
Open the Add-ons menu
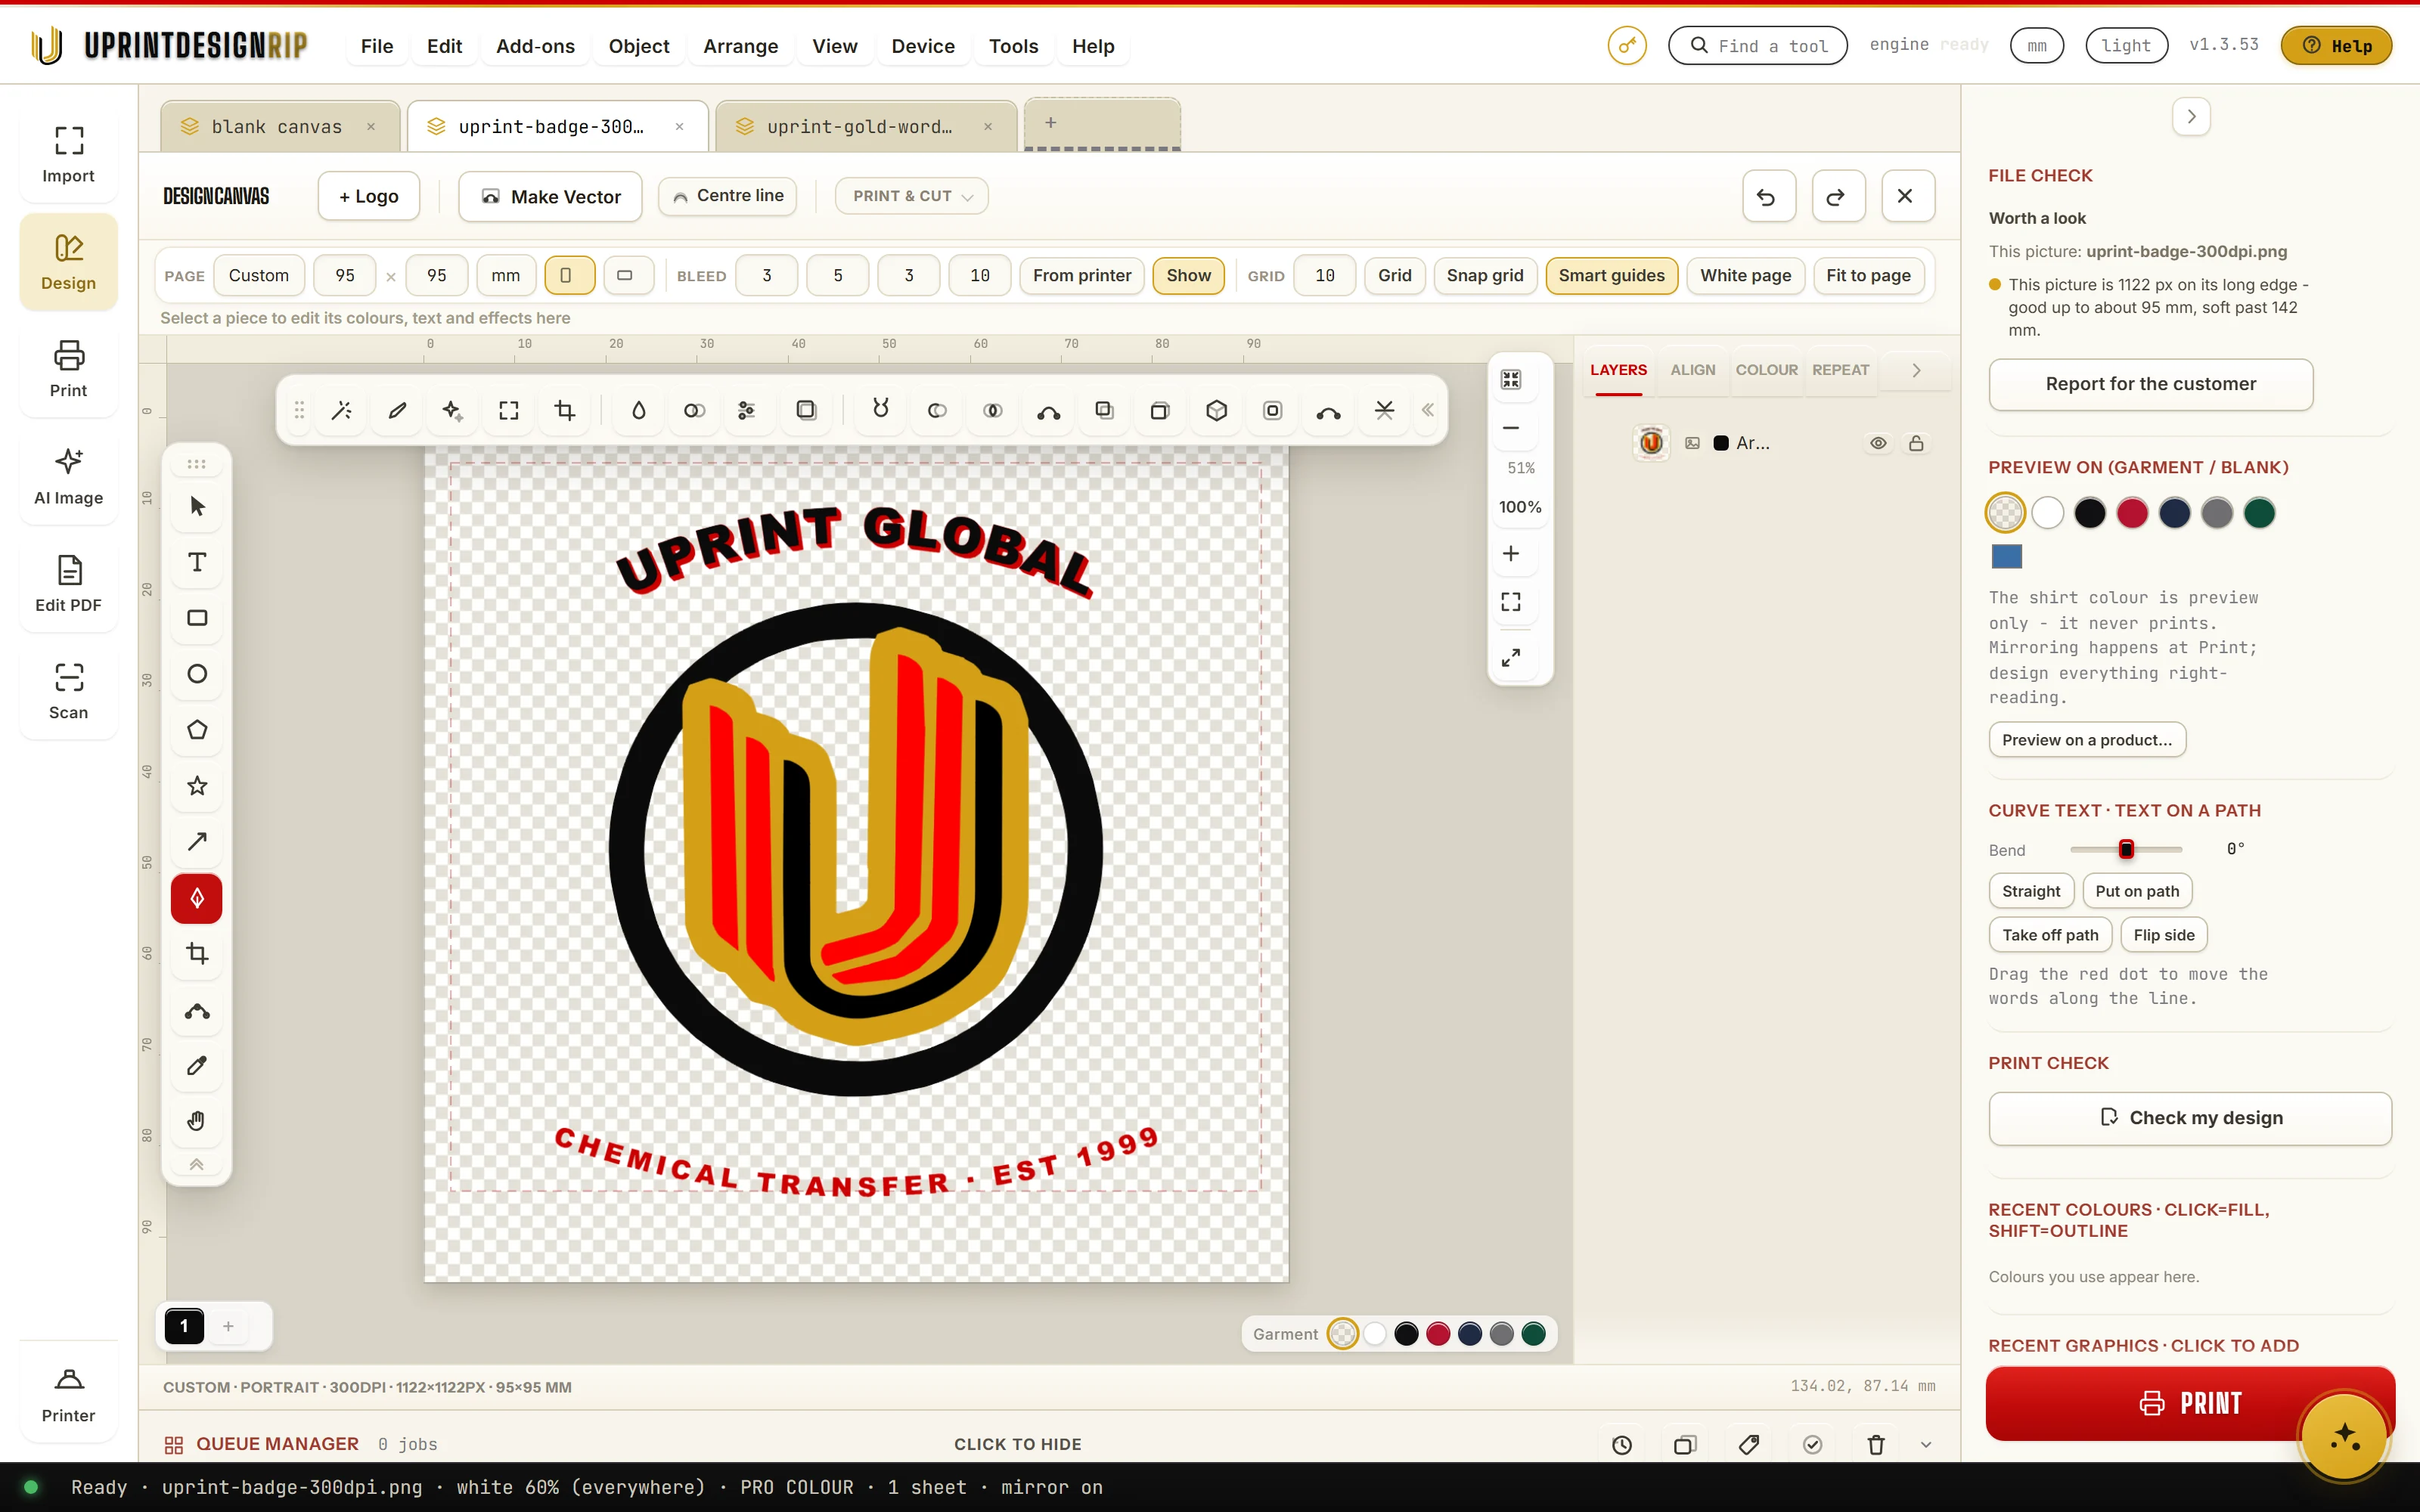535,46
